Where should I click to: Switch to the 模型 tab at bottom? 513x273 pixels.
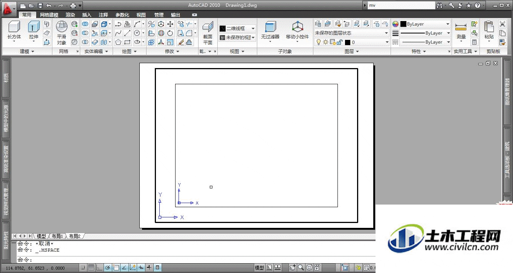(x=41, y=236)
